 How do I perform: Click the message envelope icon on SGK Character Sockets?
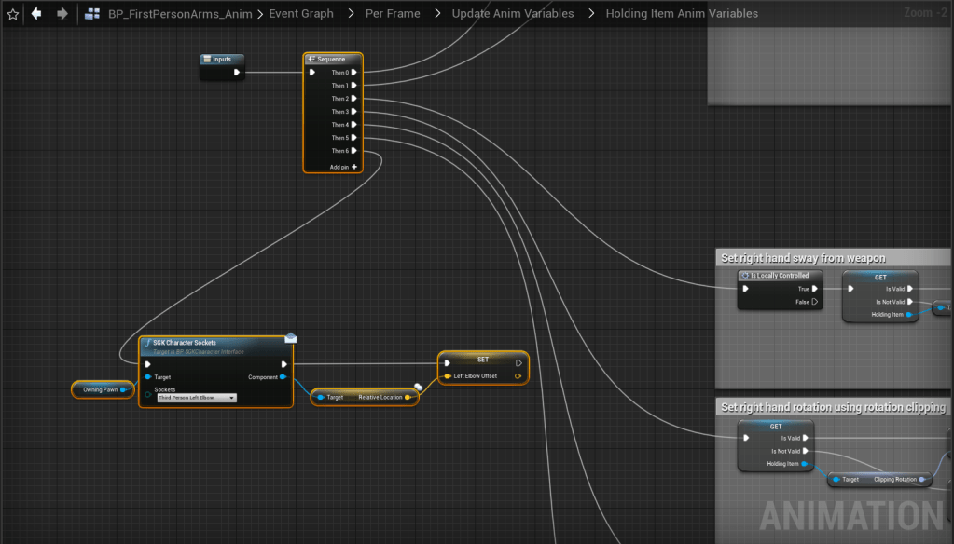[x=290, y=337]
